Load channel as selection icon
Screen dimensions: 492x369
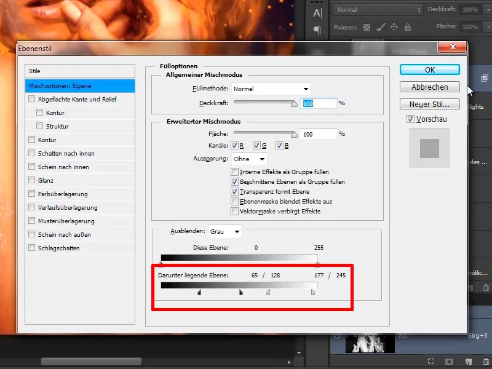[431, 361]
